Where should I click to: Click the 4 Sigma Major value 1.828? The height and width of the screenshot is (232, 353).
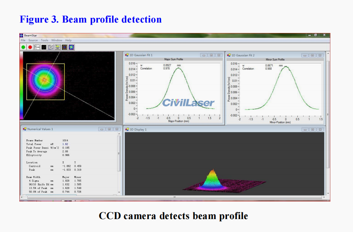[66, 181]
